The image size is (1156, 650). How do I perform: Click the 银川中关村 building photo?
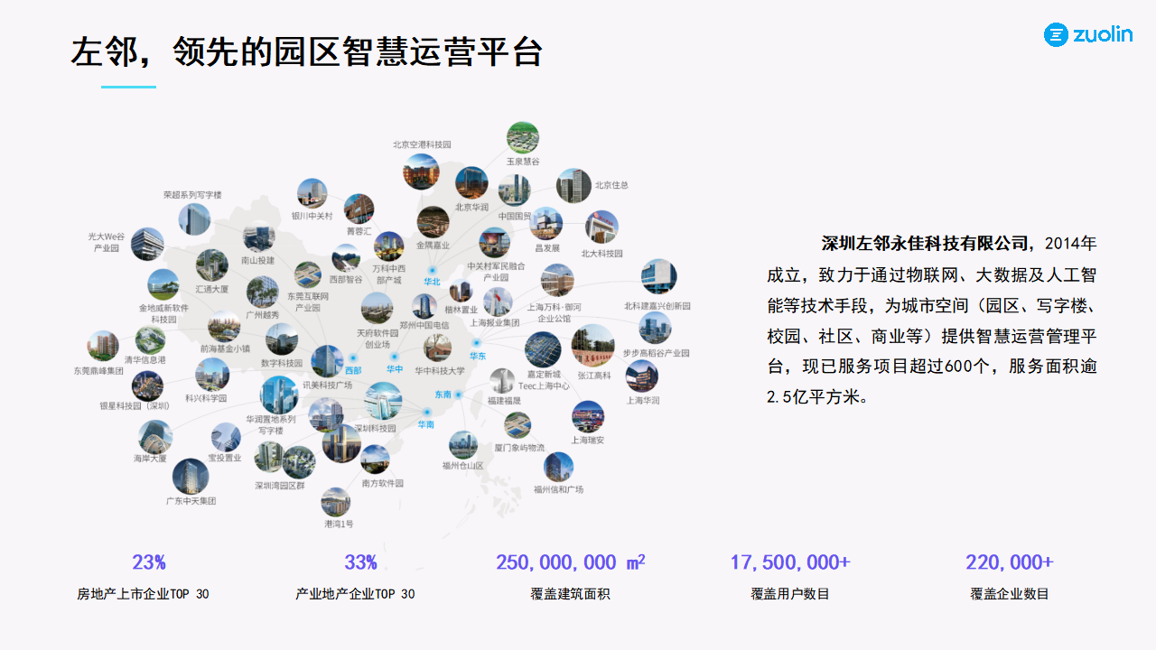click(x=312, y=195)
